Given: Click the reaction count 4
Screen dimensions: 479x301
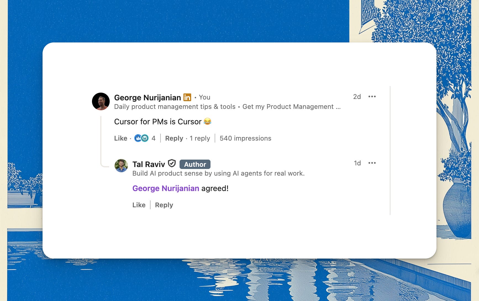Looking at the screenshot, I should (x=154, y=138).
